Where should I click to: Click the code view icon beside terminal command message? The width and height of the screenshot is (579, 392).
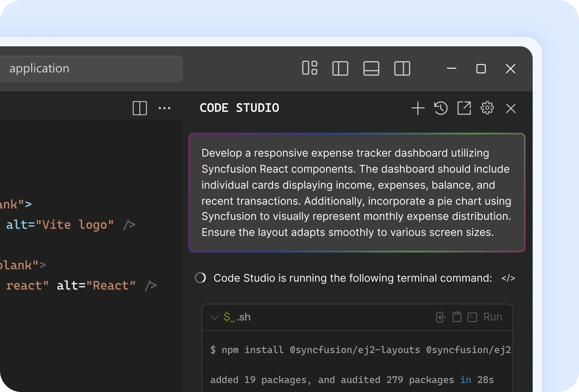tap(508, 278)
